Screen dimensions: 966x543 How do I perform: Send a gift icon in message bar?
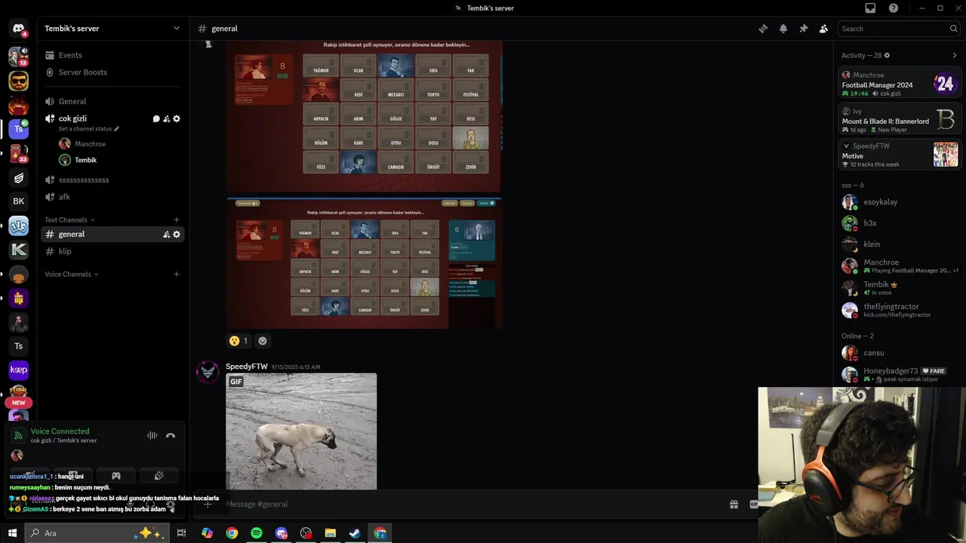click(x=734, y=505)
